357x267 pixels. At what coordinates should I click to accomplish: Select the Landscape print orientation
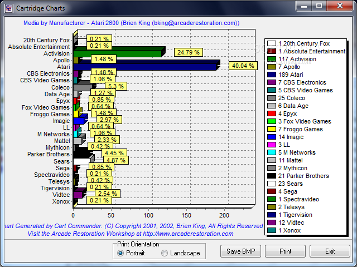point(180,253)
